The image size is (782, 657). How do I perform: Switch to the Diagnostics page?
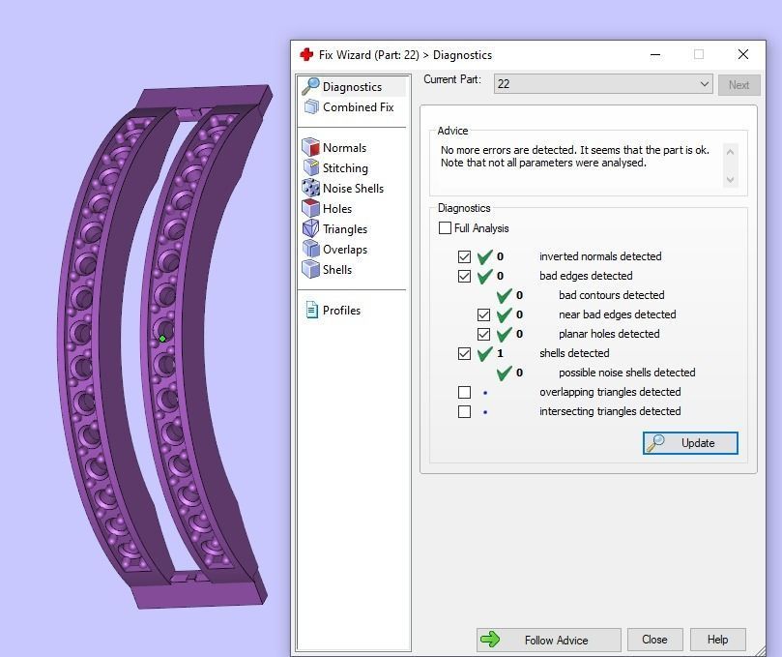click(x=352, y=86)
